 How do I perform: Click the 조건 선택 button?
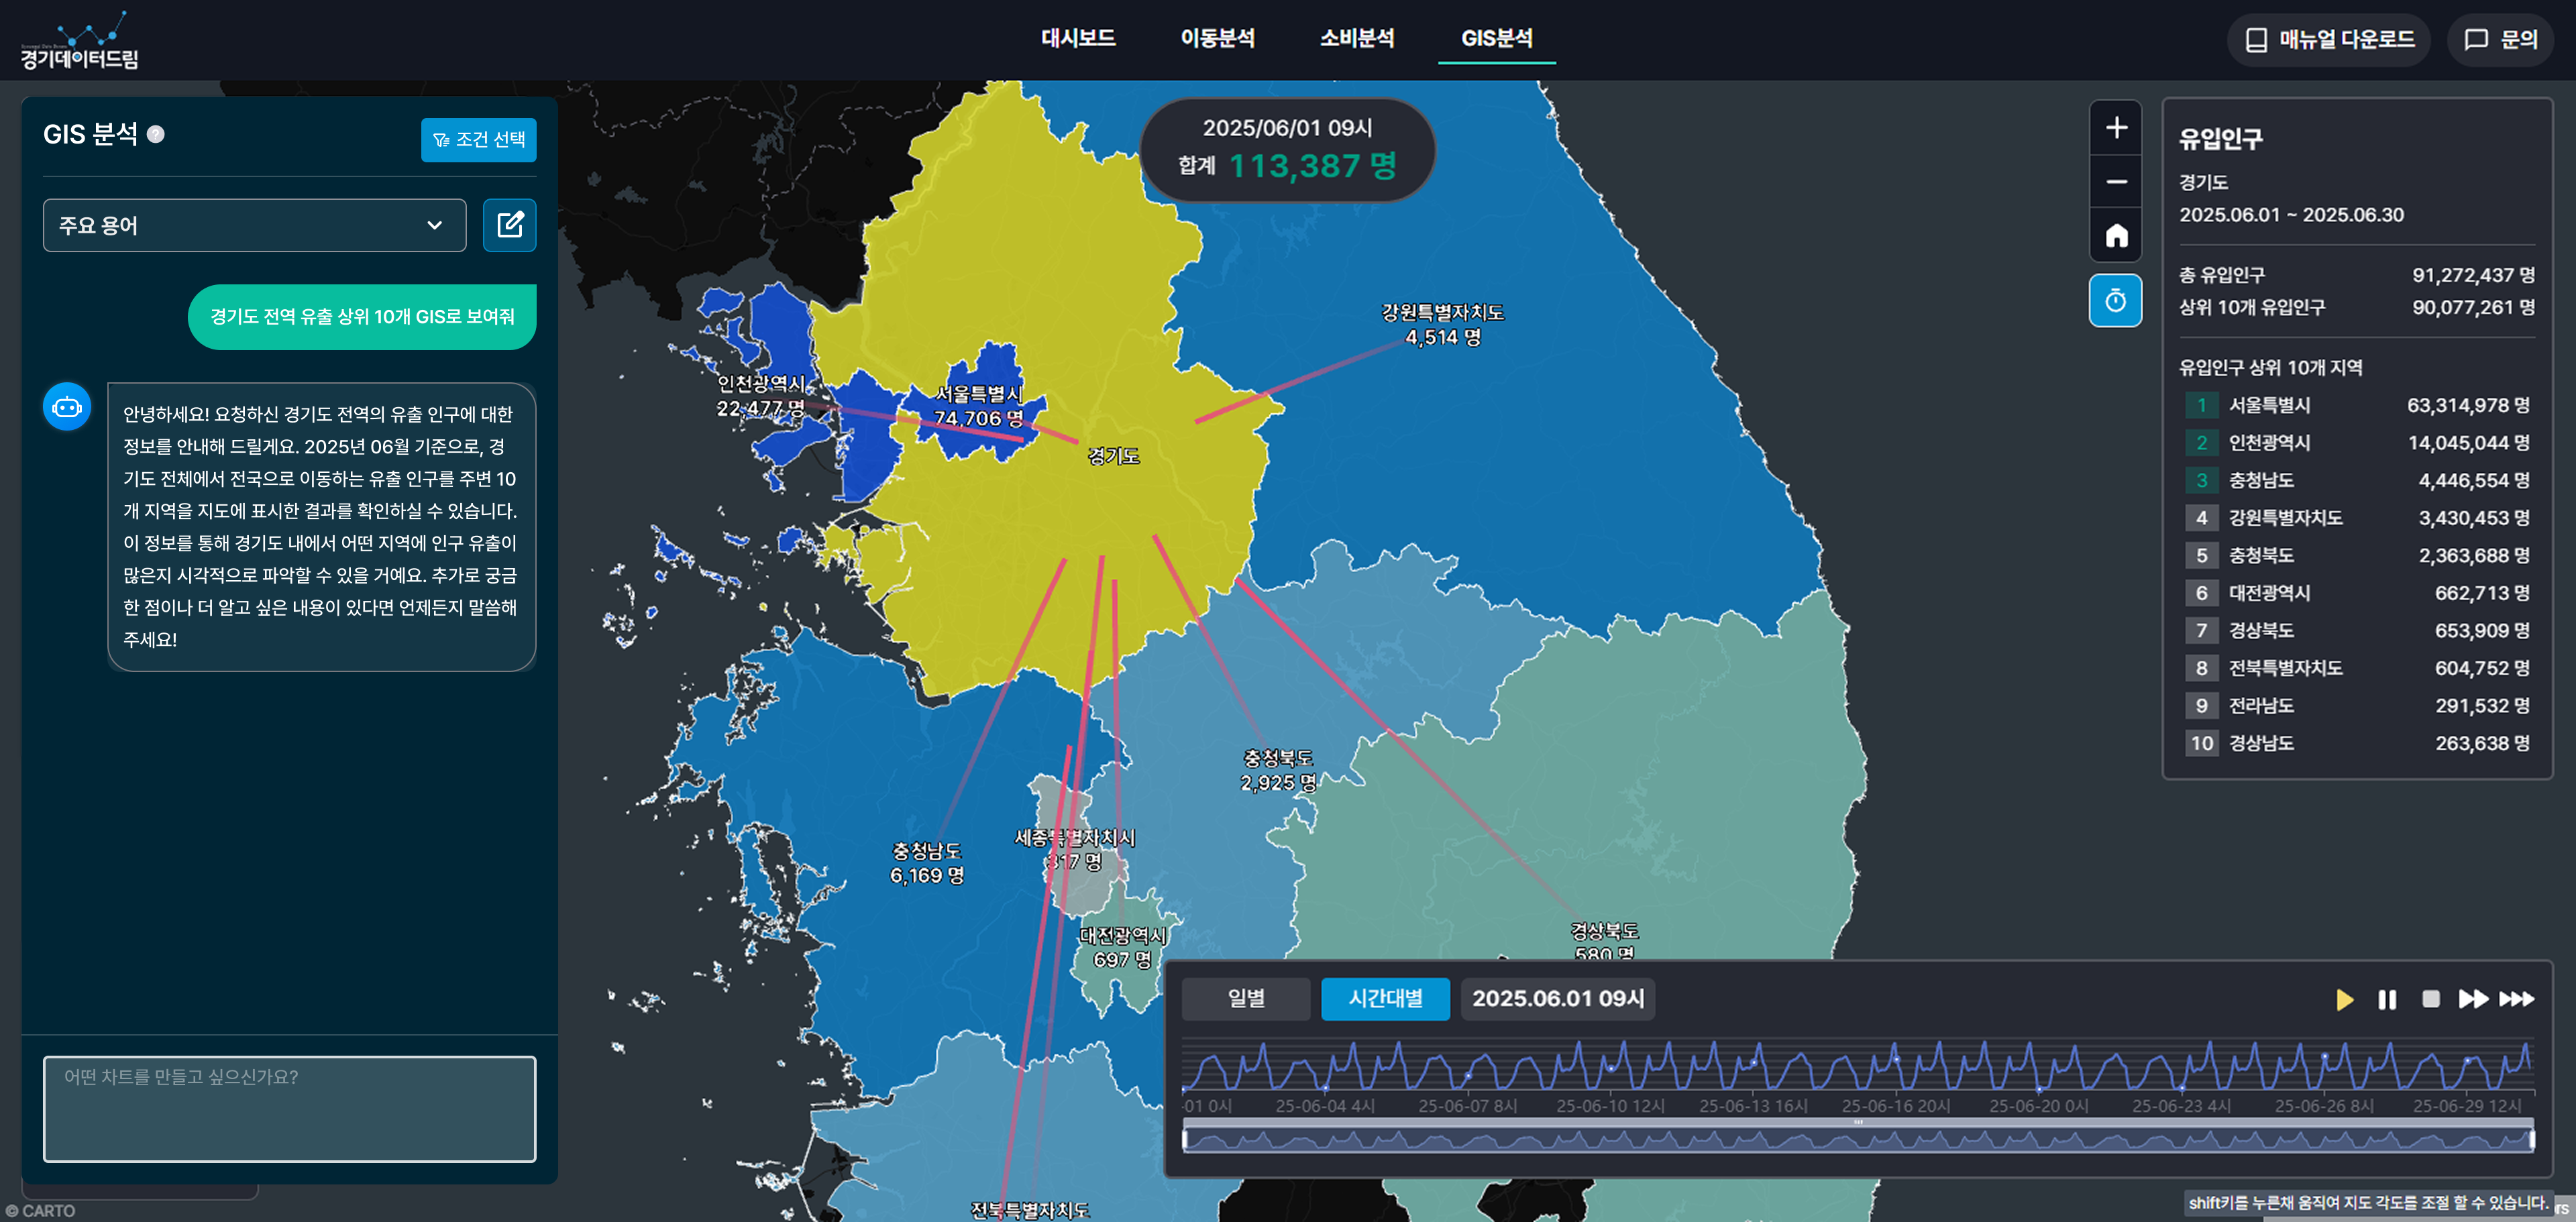point(479,140)
